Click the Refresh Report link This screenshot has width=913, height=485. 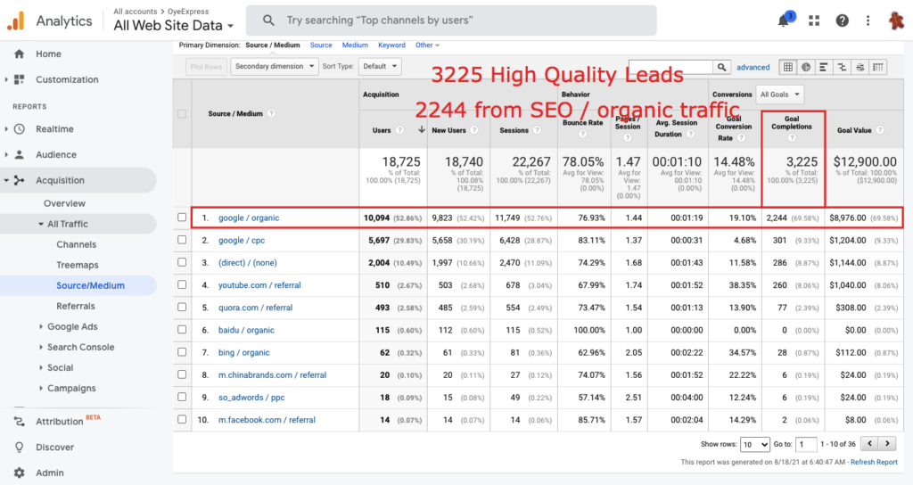(874, 462)
